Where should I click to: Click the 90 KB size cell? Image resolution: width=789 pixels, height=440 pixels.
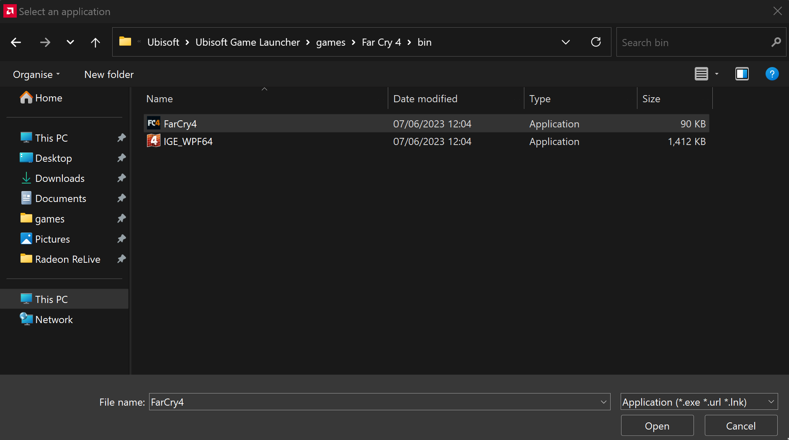(x=693, y=124)
